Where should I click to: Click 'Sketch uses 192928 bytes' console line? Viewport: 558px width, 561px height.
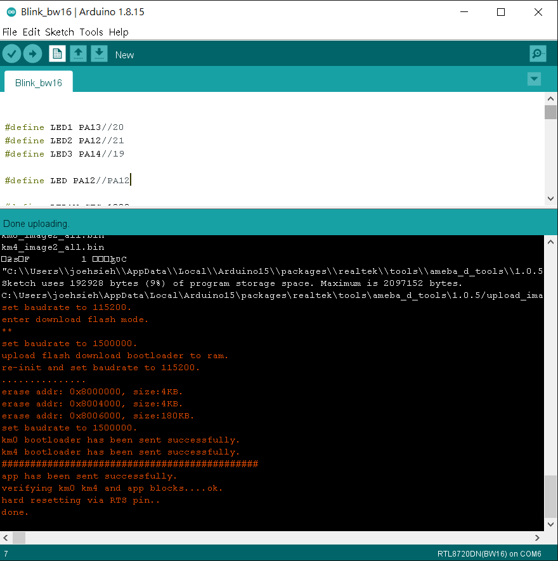[231, 283]
